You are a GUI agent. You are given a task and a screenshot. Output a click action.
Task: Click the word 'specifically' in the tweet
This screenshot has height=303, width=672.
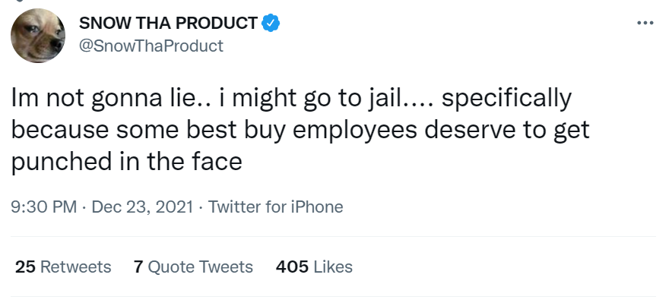point(506,99)
